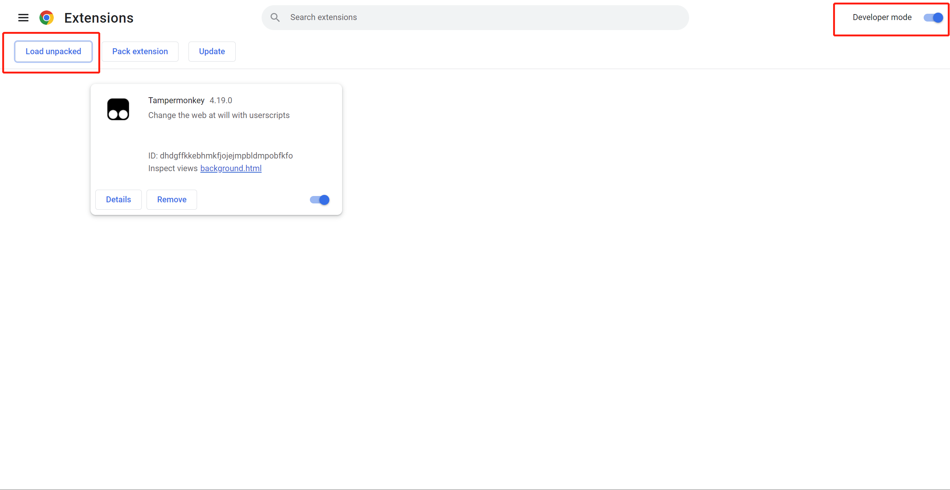Open background.html inspect view link

231,169
